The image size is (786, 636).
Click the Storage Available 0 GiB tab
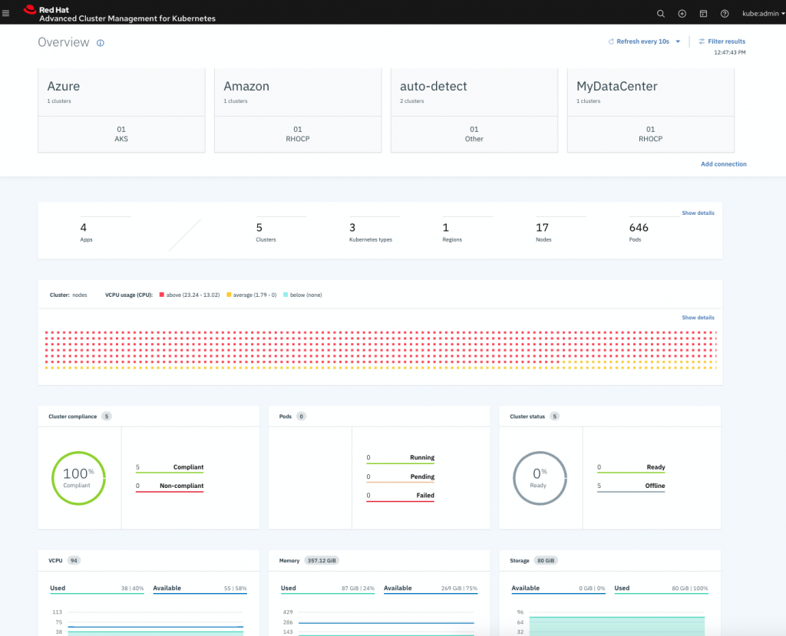coord(558,588)
